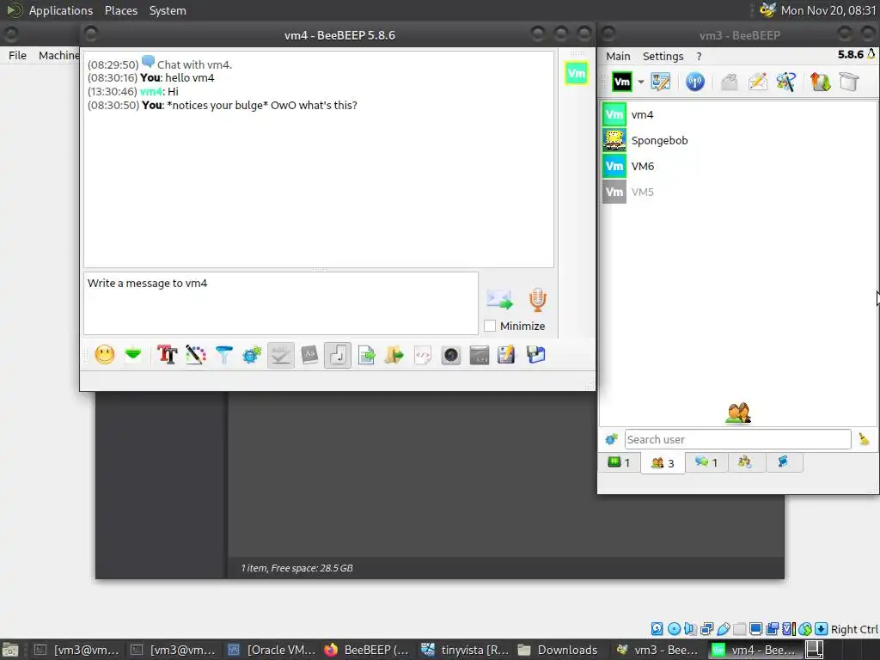Switch to the blue saved chats tab
This screenshot has width=880, height=660.
(x=784, y=462)
